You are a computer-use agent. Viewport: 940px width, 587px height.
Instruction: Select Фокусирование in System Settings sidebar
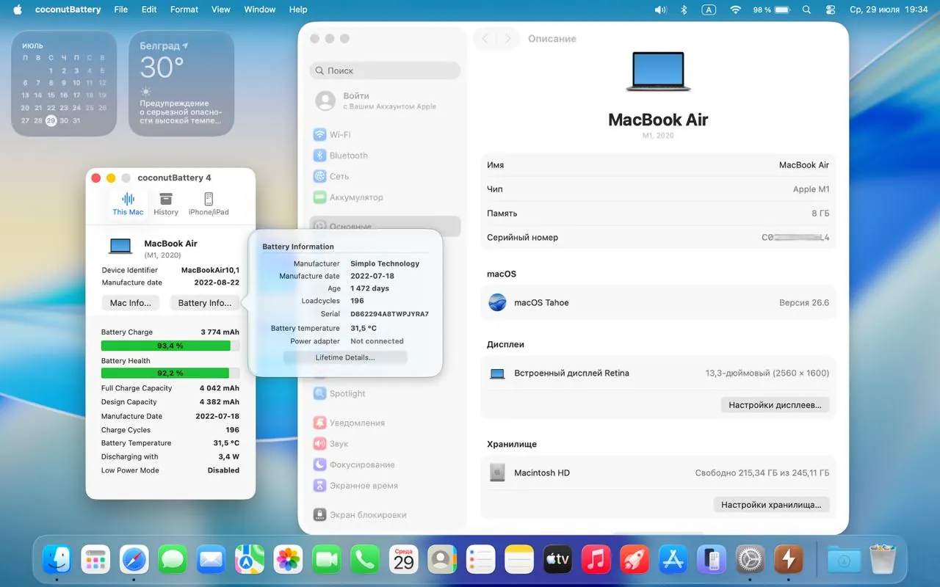point(386,464)
